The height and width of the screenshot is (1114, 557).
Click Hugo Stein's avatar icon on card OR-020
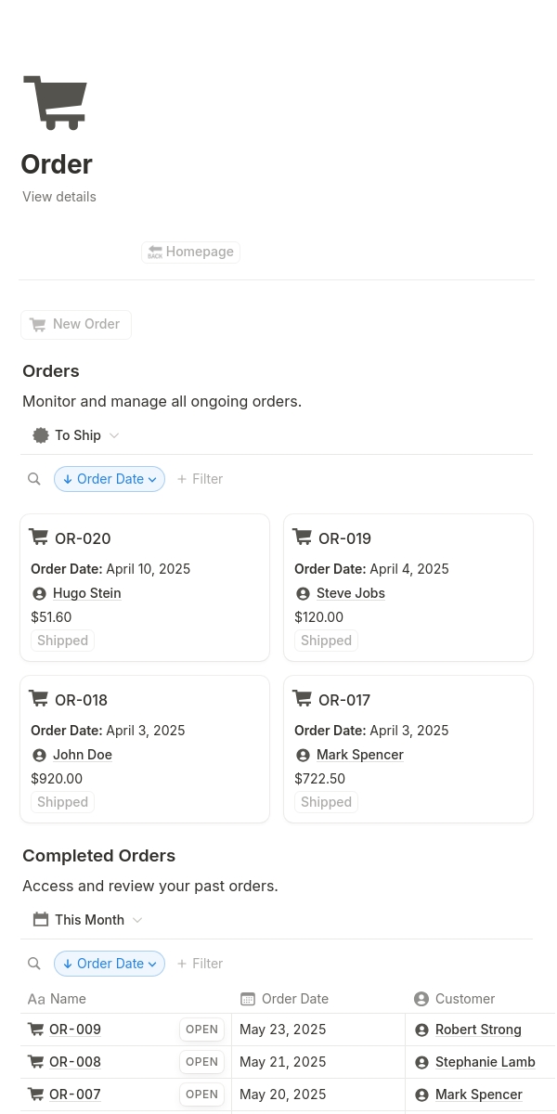click(x=39, y=593)
